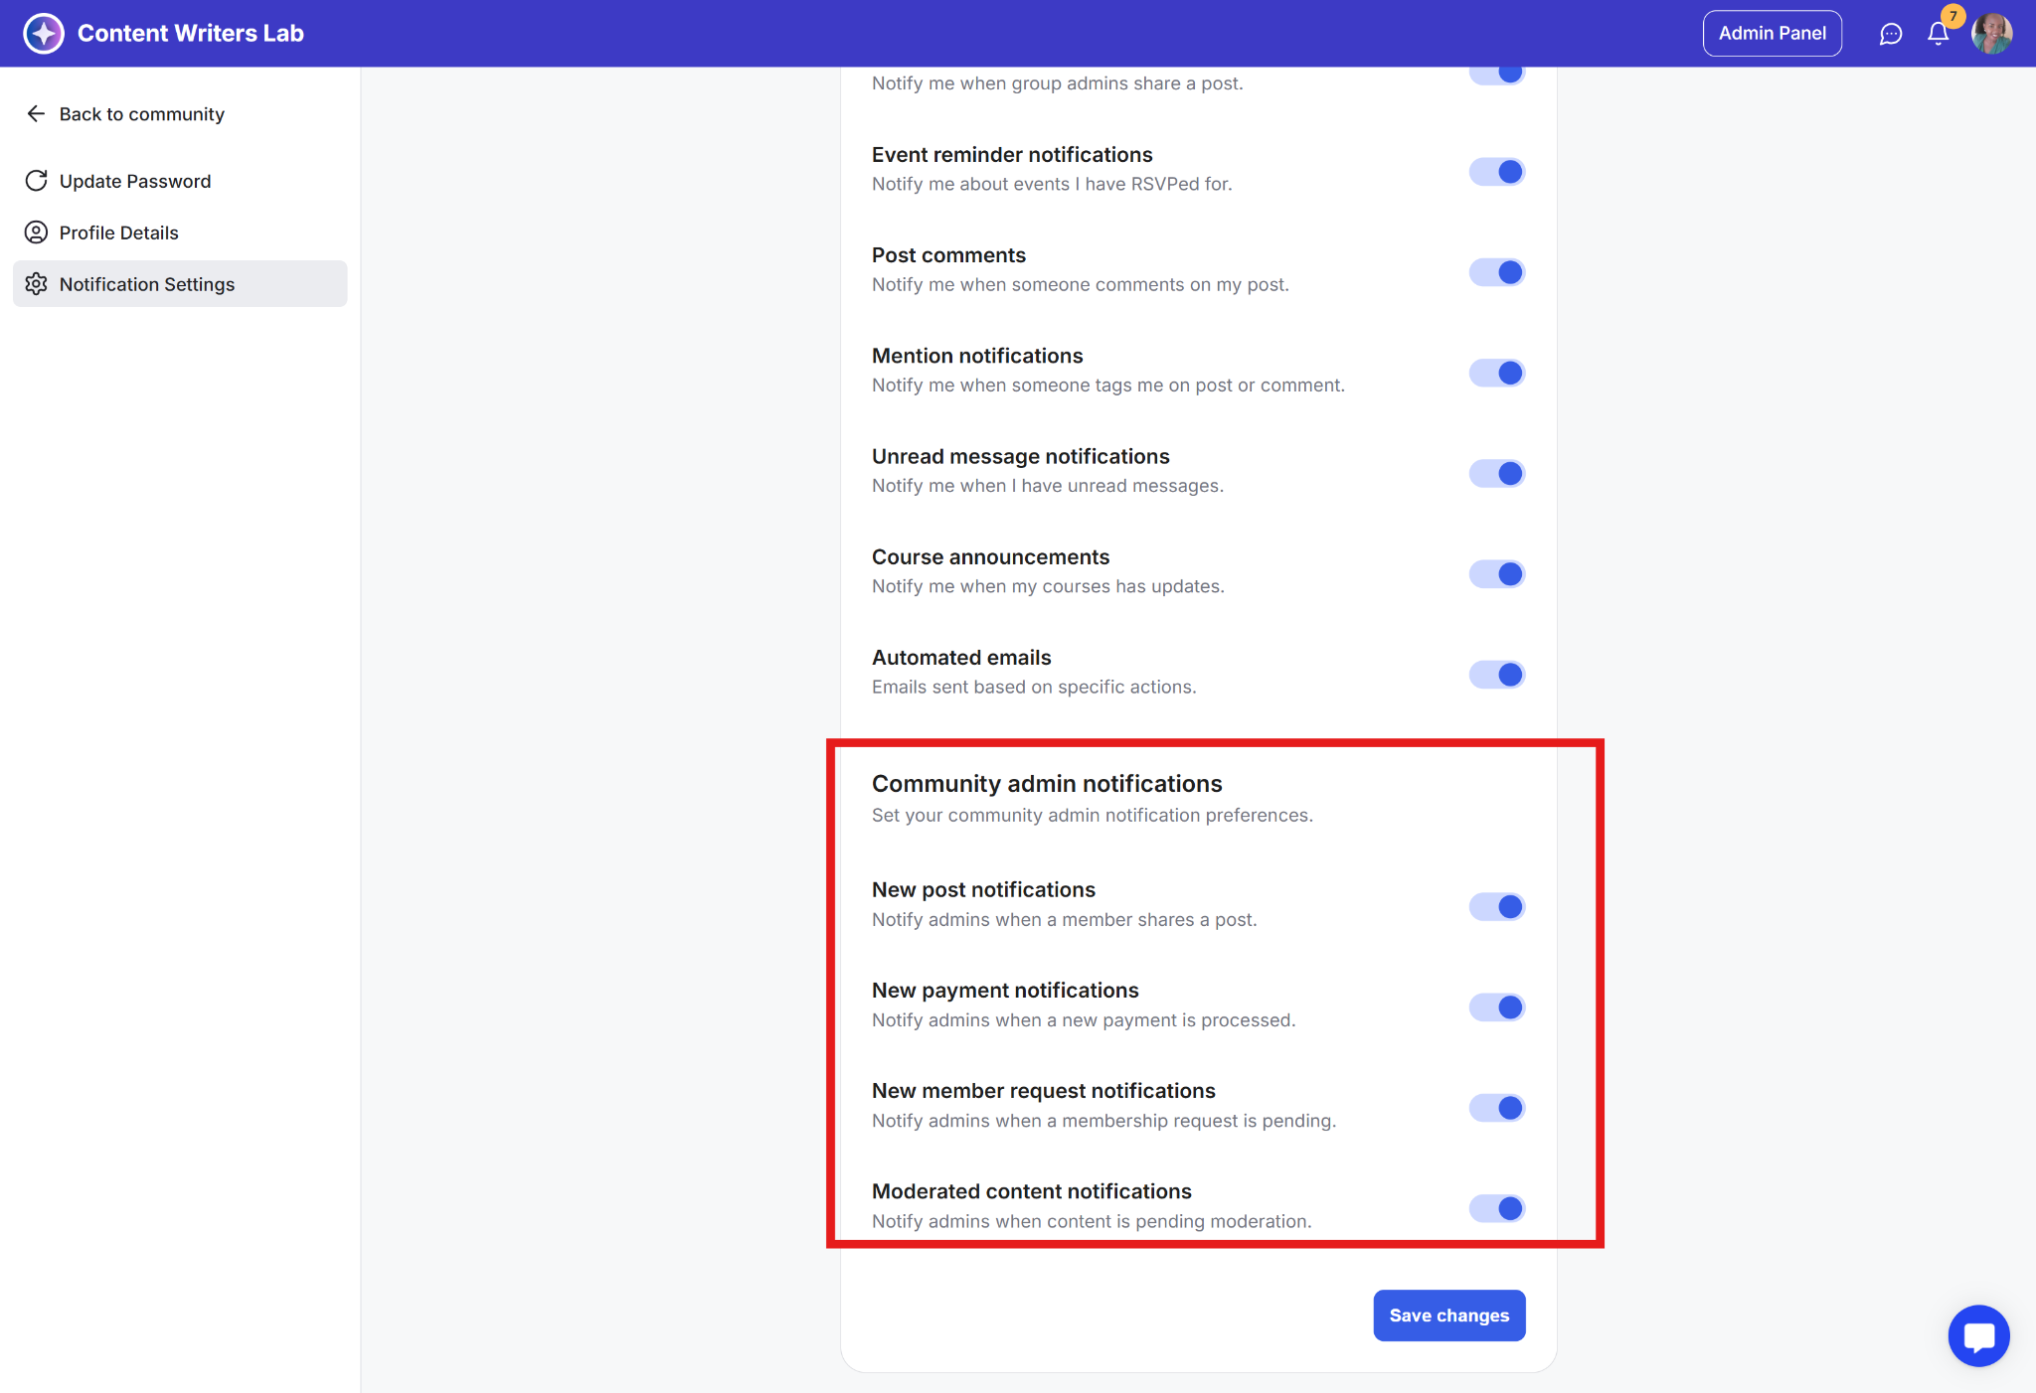Click the user profile avatar
This screenshot has height=1393, width=2036.
coord(1991,34)
